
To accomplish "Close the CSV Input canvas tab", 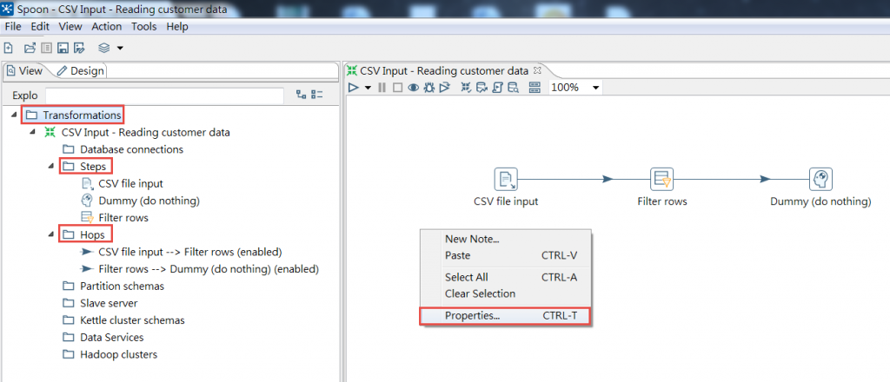I will [537, 70].
